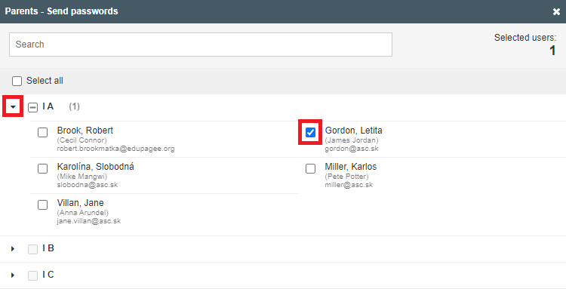The image size is (566, 289).
Task: Select the Brook, Robert name label
Action: [85, 131]
